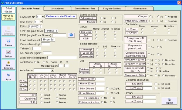This screenshot has width=182, height=110.
Task: Click the Peso anterior (Kg) field
Action: (45, 44)
